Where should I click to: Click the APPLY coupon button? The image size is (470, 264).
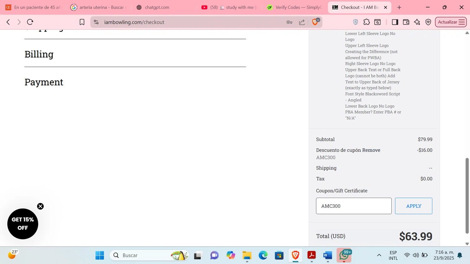pyautogui.click(x=414, y=206)
